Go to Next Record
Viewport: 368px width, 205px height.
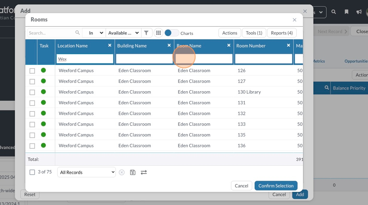click(x=332, y=31)
